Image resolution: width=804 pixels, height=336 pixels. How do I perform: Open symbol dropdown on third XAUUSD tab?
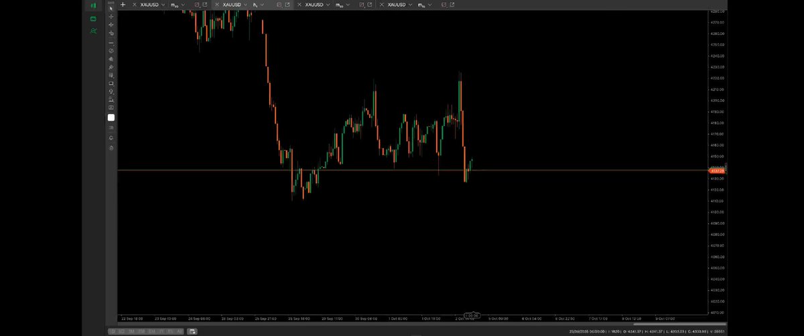click(328, 5)
